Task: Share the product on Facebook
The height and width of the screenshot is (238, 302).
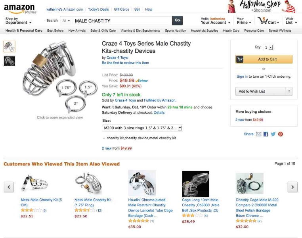Action: click(x=266, y=134)
